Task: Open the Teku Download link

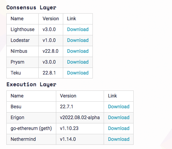Action: tap(78, 73)
